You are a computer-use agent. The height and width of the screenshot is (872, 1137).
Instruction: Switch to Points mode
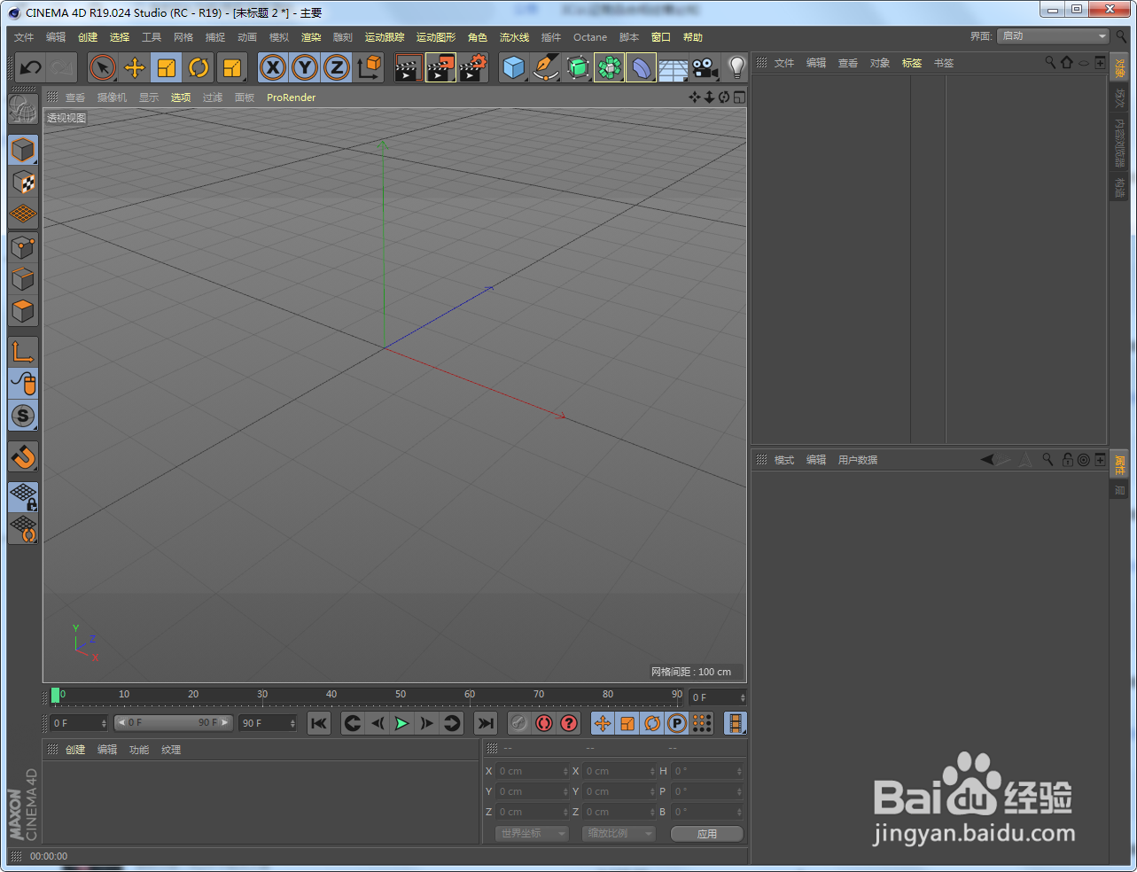coord(23,246)
